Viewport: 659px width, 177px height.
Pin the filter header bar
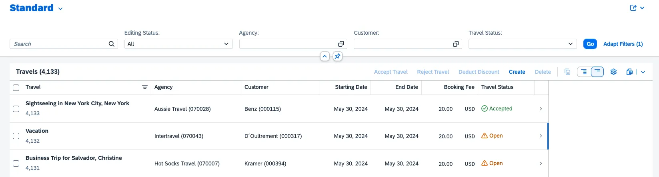click(x=338, y=57)
